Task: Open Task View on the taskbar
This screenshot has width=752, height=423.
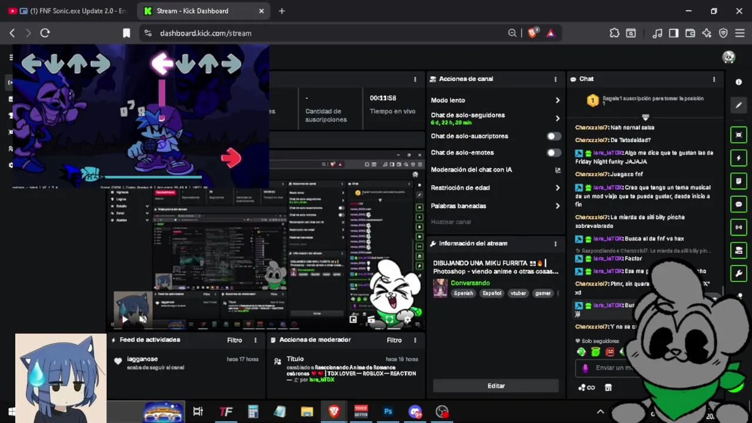Action: pyautogui.click(x=198, y=412)
